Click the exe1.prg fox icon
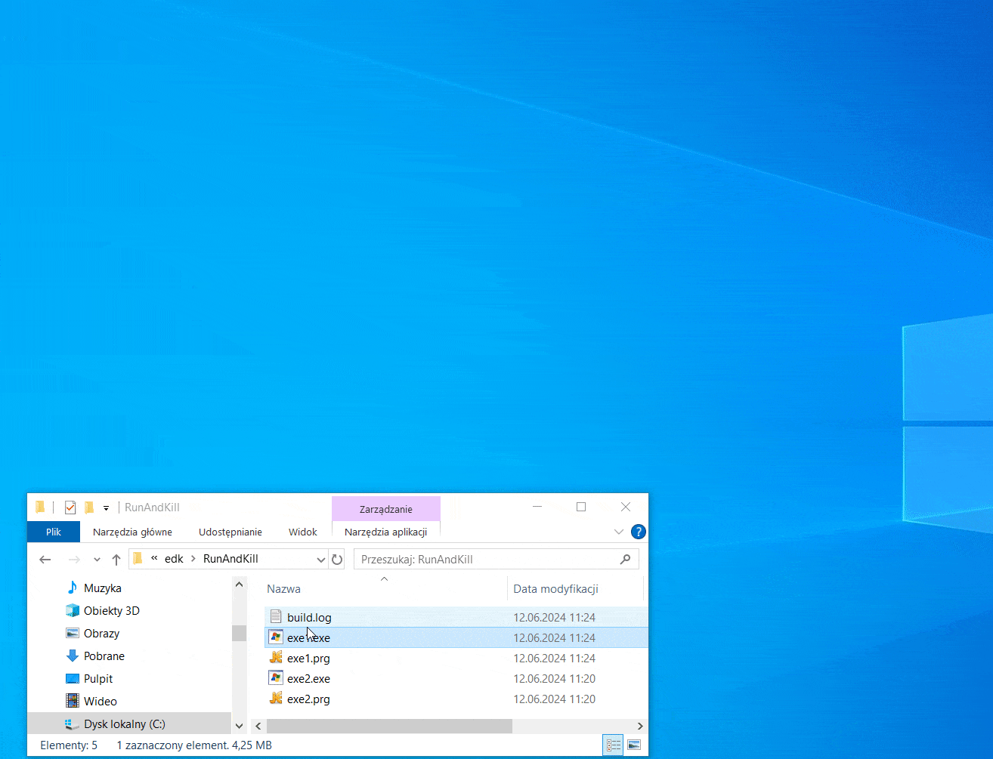Screen dimensions: 993x759 point(276,658)
